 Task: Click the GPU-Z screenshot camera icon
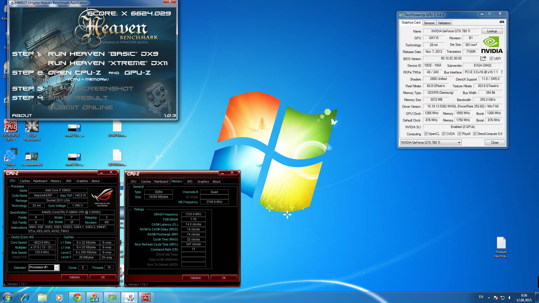[x=502, y=22]
